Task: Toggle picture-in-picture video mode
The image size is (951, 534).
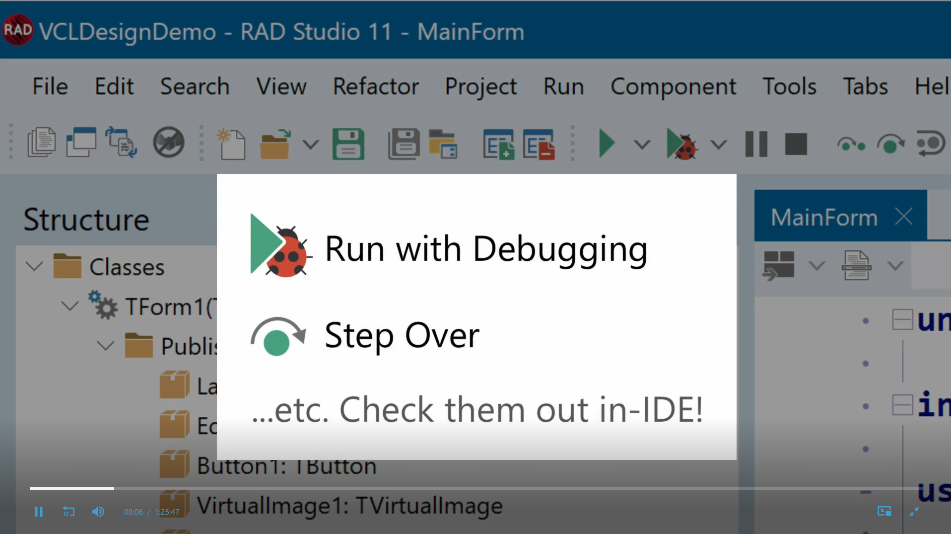Action: pyautogui.click(x=884, y=511)
